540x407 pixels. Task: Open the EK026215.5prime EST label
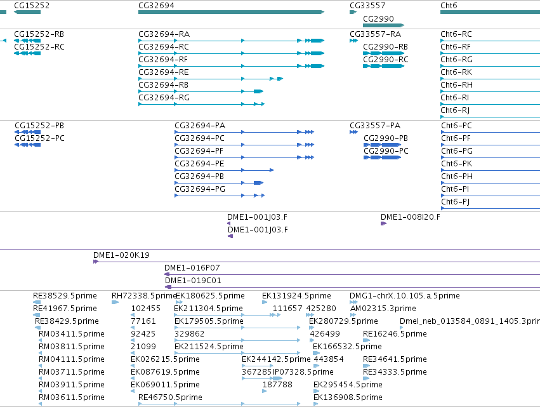[165, 359]
